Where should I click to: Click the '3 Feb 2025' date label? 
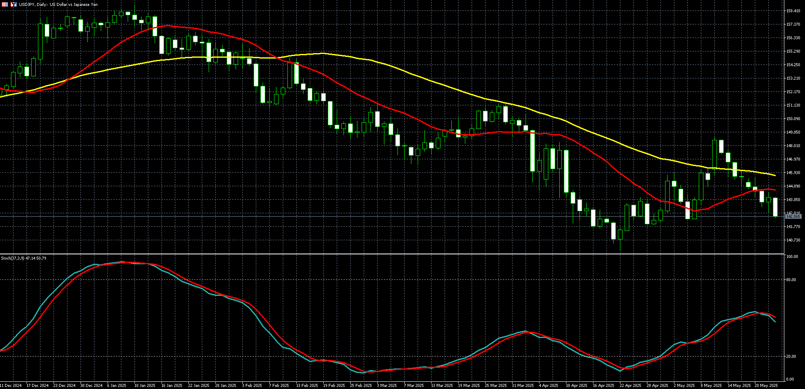(x=252, y=386)
